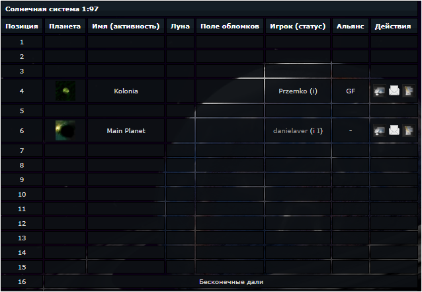Open player danielaver (i I) profile

point(298,131)
